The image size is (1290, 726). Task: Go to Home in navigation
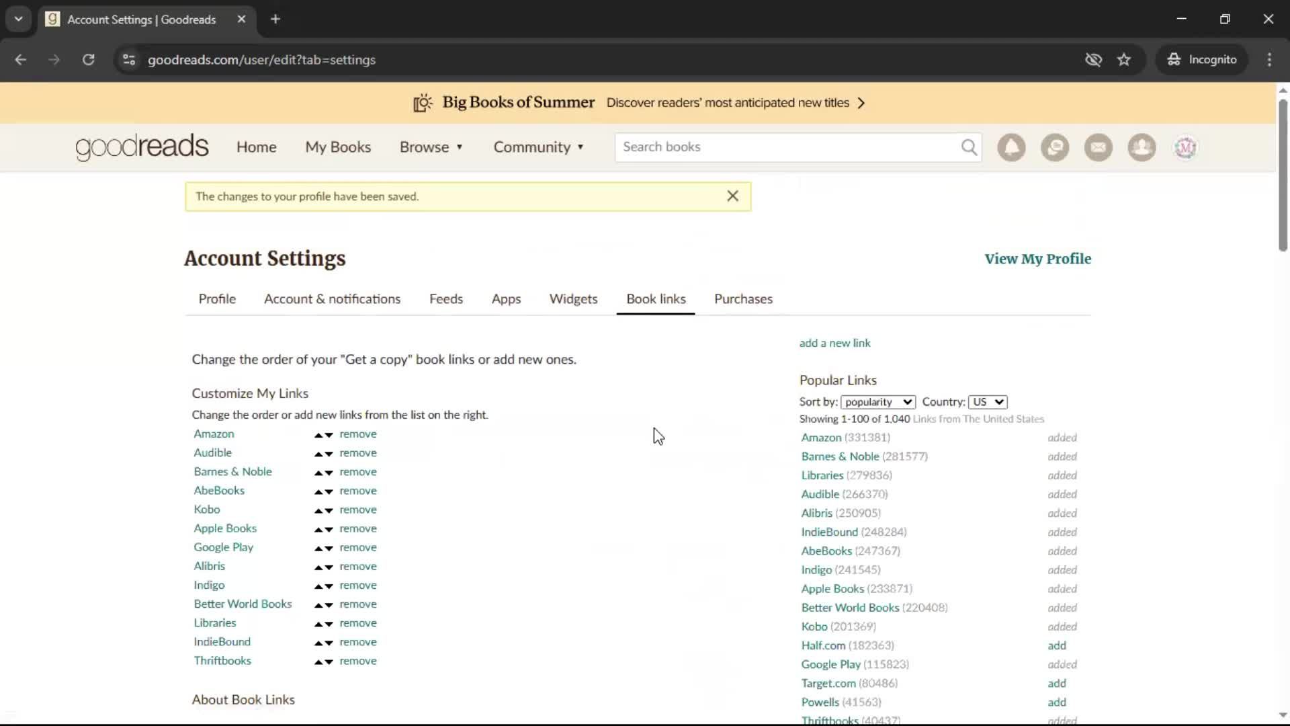click(256, 147)
